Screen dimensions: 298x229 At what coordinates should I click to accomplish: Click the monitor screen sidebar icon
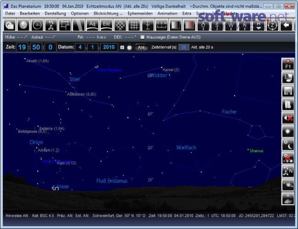point(288,78)
